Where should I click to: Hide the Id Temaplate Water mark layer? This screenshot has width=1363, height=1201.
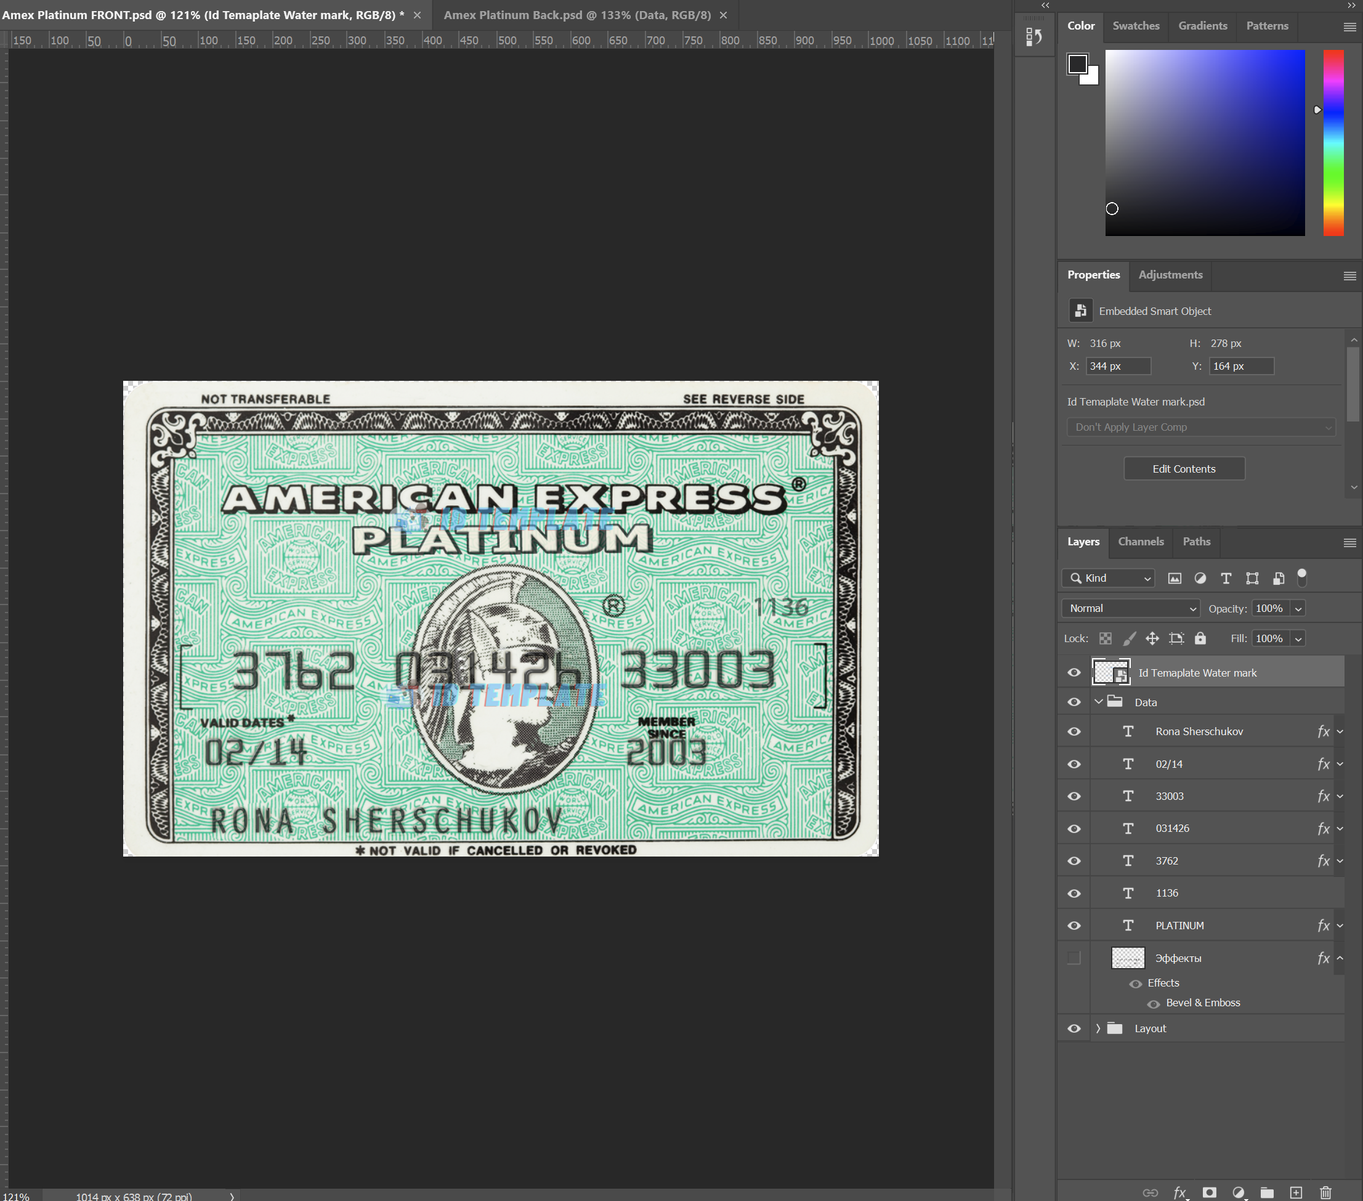pos(1074,672)
